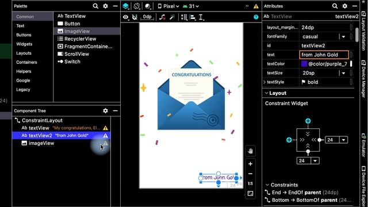
Task: Minimize the Component Tree panel
Action: coord(115,111)
